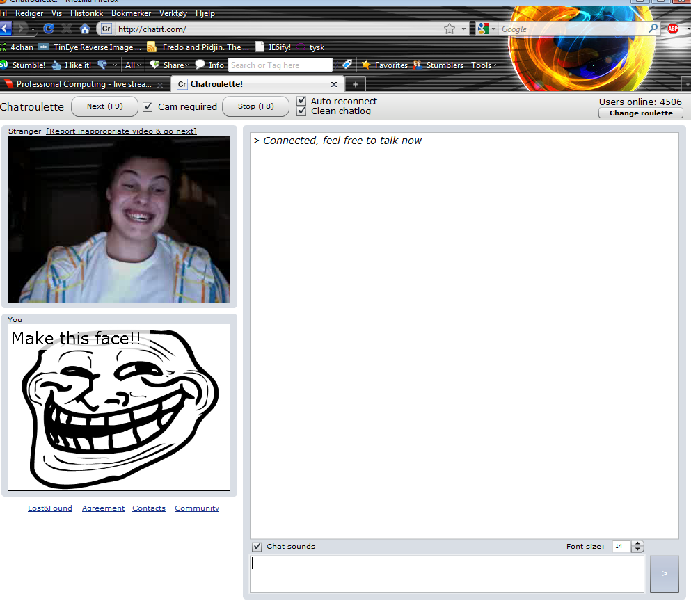
Task: Open the Agreement link
Action: click(103, 508)
